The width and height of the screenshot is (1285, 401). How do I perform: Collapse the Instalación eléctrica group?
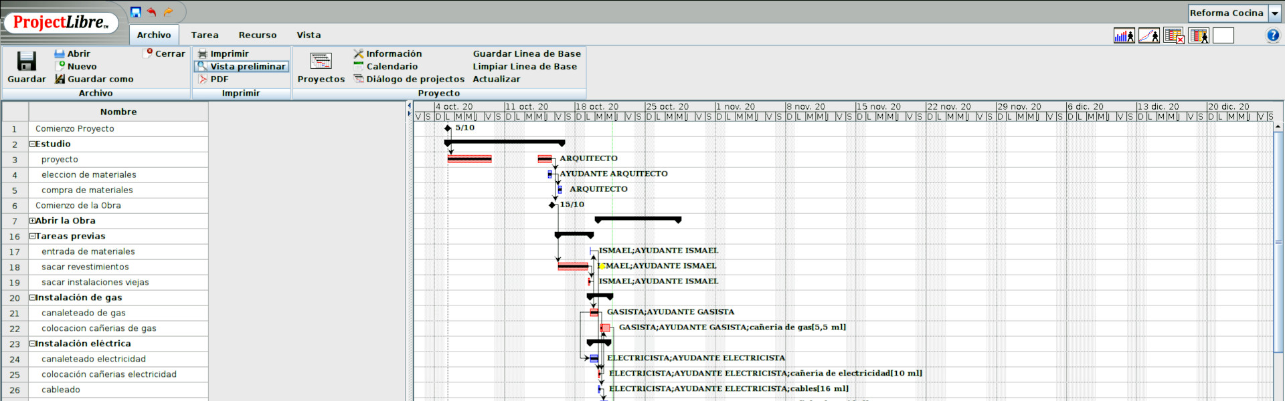point(32,344)
